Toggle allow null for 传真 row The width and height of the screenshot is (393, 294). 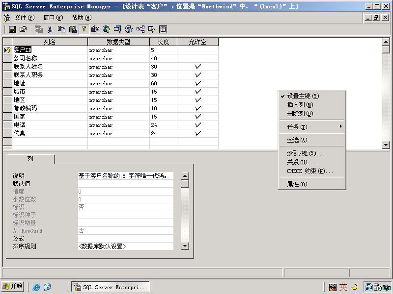[x=198, y=133]
